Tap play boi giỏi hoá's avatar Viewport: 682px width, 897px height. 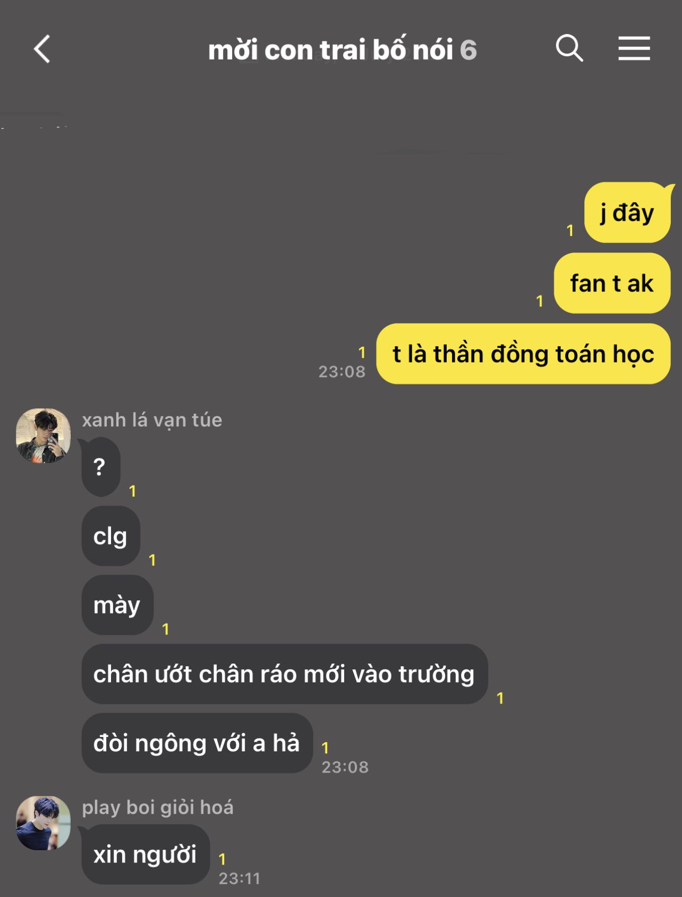coord(43,823)
